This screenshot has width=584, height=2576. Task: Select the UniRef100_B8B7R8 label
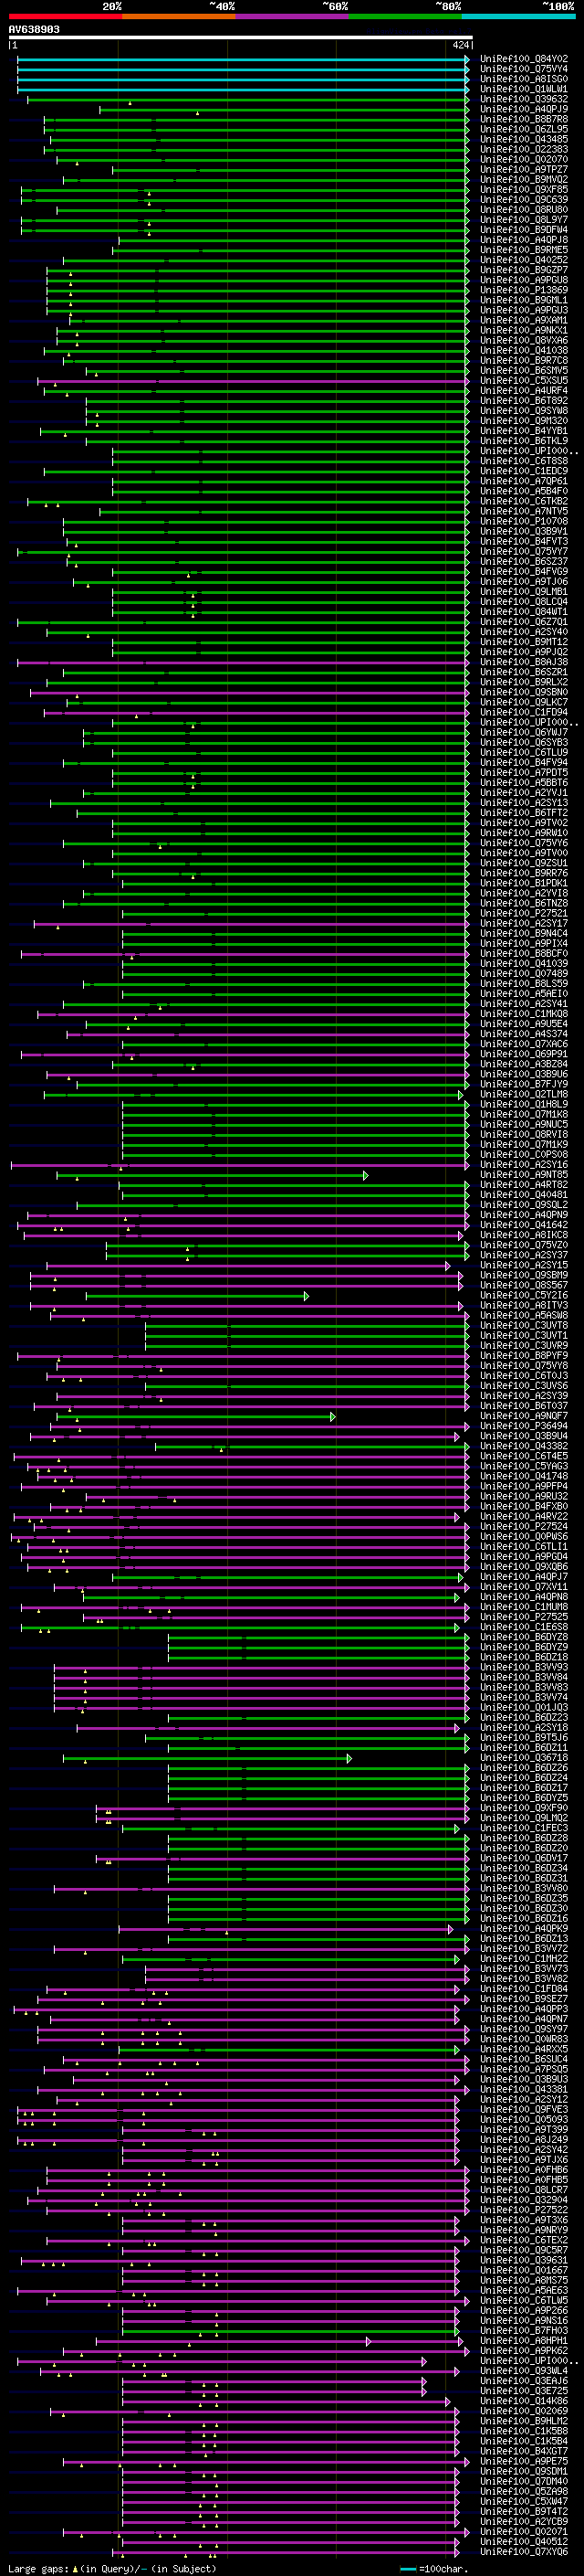click(524, 119)
